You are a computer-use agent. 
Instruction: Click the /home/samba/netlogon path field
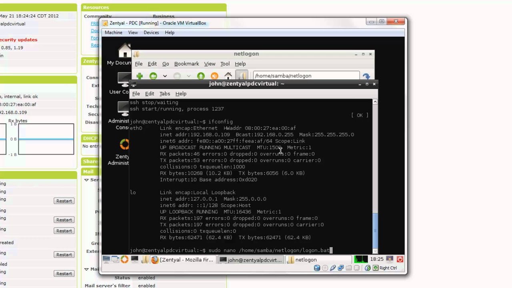(x=306, y=76)
